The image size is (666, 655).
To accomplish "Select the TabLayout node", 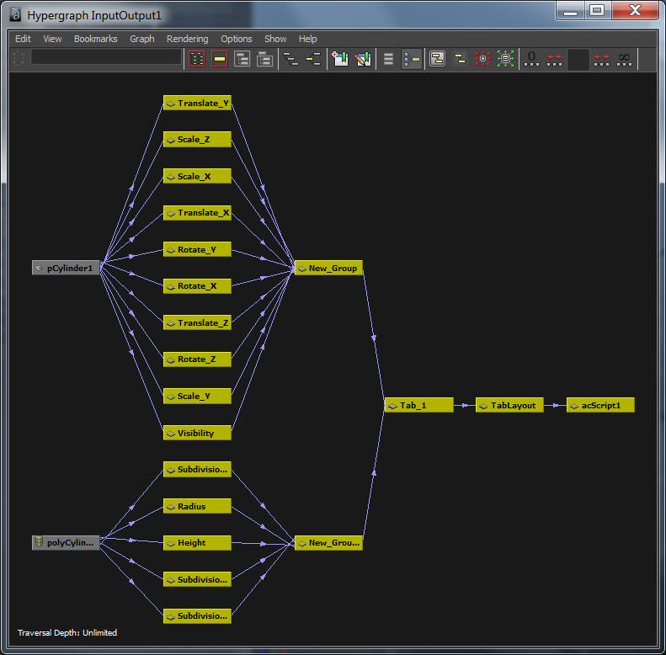I will 509,405.
